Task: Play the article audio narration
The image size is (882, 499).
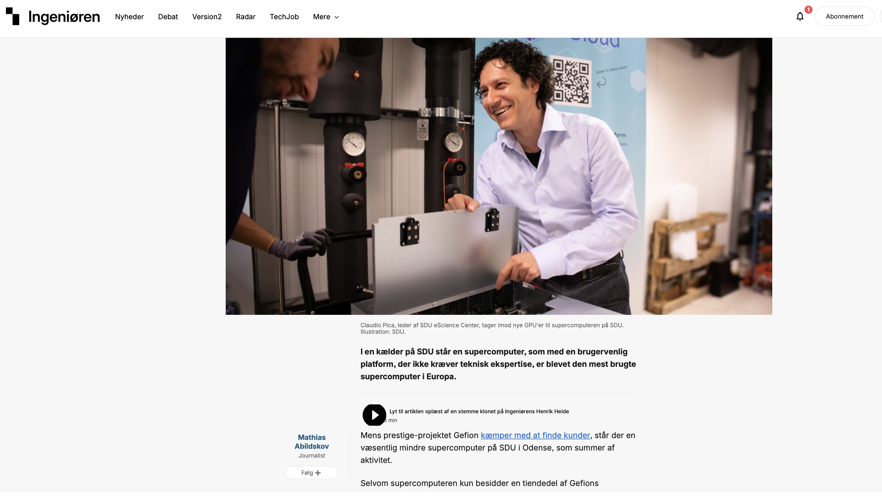Action: pyautogui.click(x=374, y=415)
